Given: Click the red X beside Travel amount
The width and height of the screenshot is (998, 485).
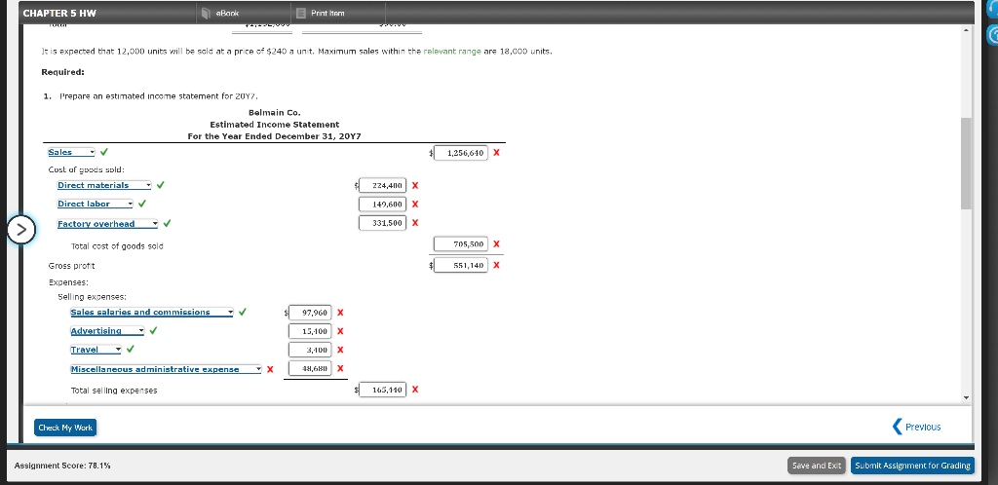Looking at the screenshot, I should point(340,350).
